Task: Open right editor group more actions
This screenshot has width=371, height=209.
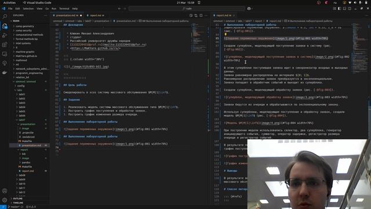Action: (x=367, y=16)
